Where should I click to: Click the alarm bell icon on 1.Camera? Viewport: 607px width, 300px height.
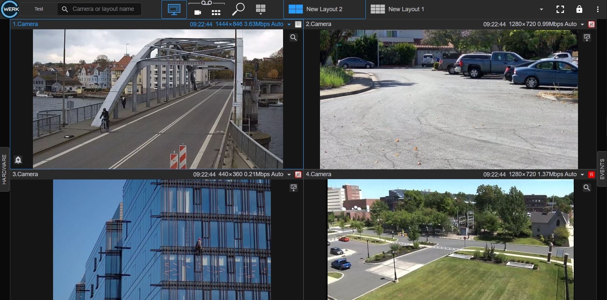click(x=18, y=160)
